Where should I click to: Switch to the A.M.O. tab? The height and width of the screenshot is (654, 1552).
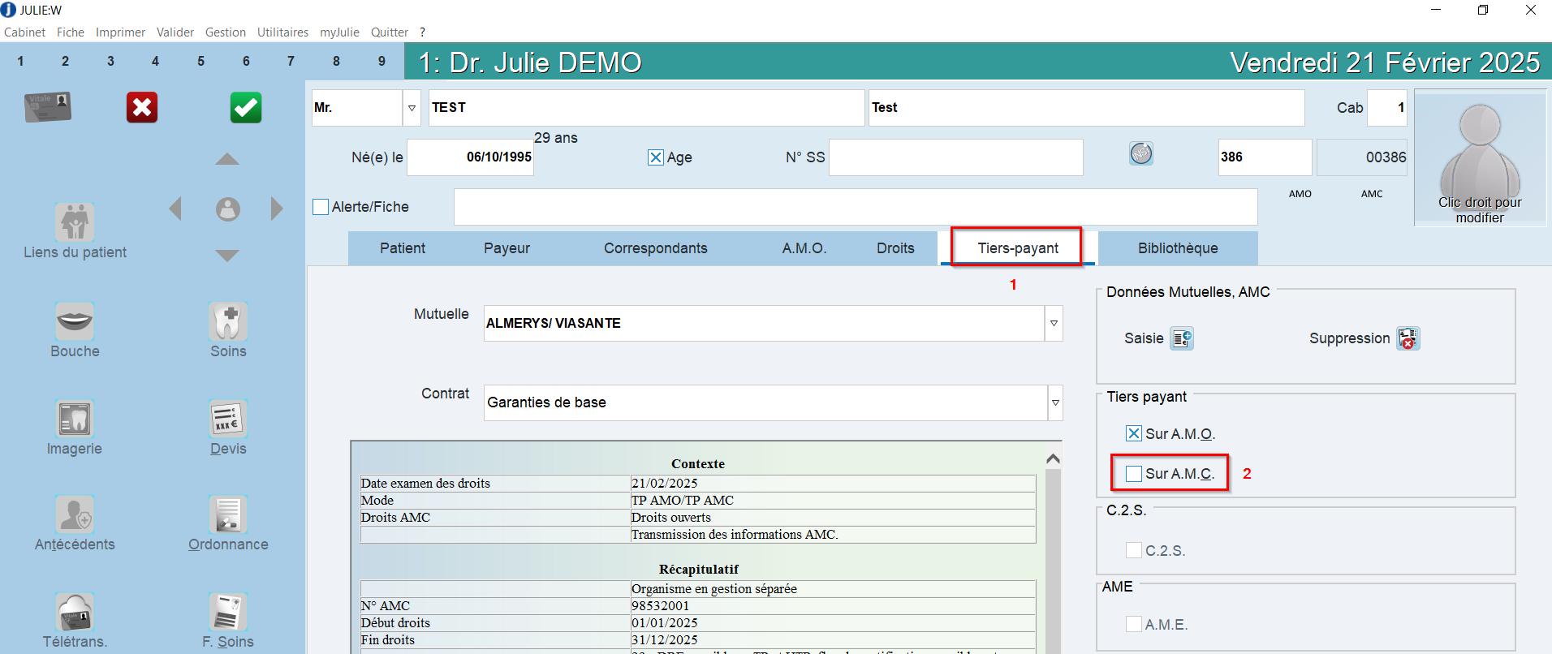click(804, 248)
